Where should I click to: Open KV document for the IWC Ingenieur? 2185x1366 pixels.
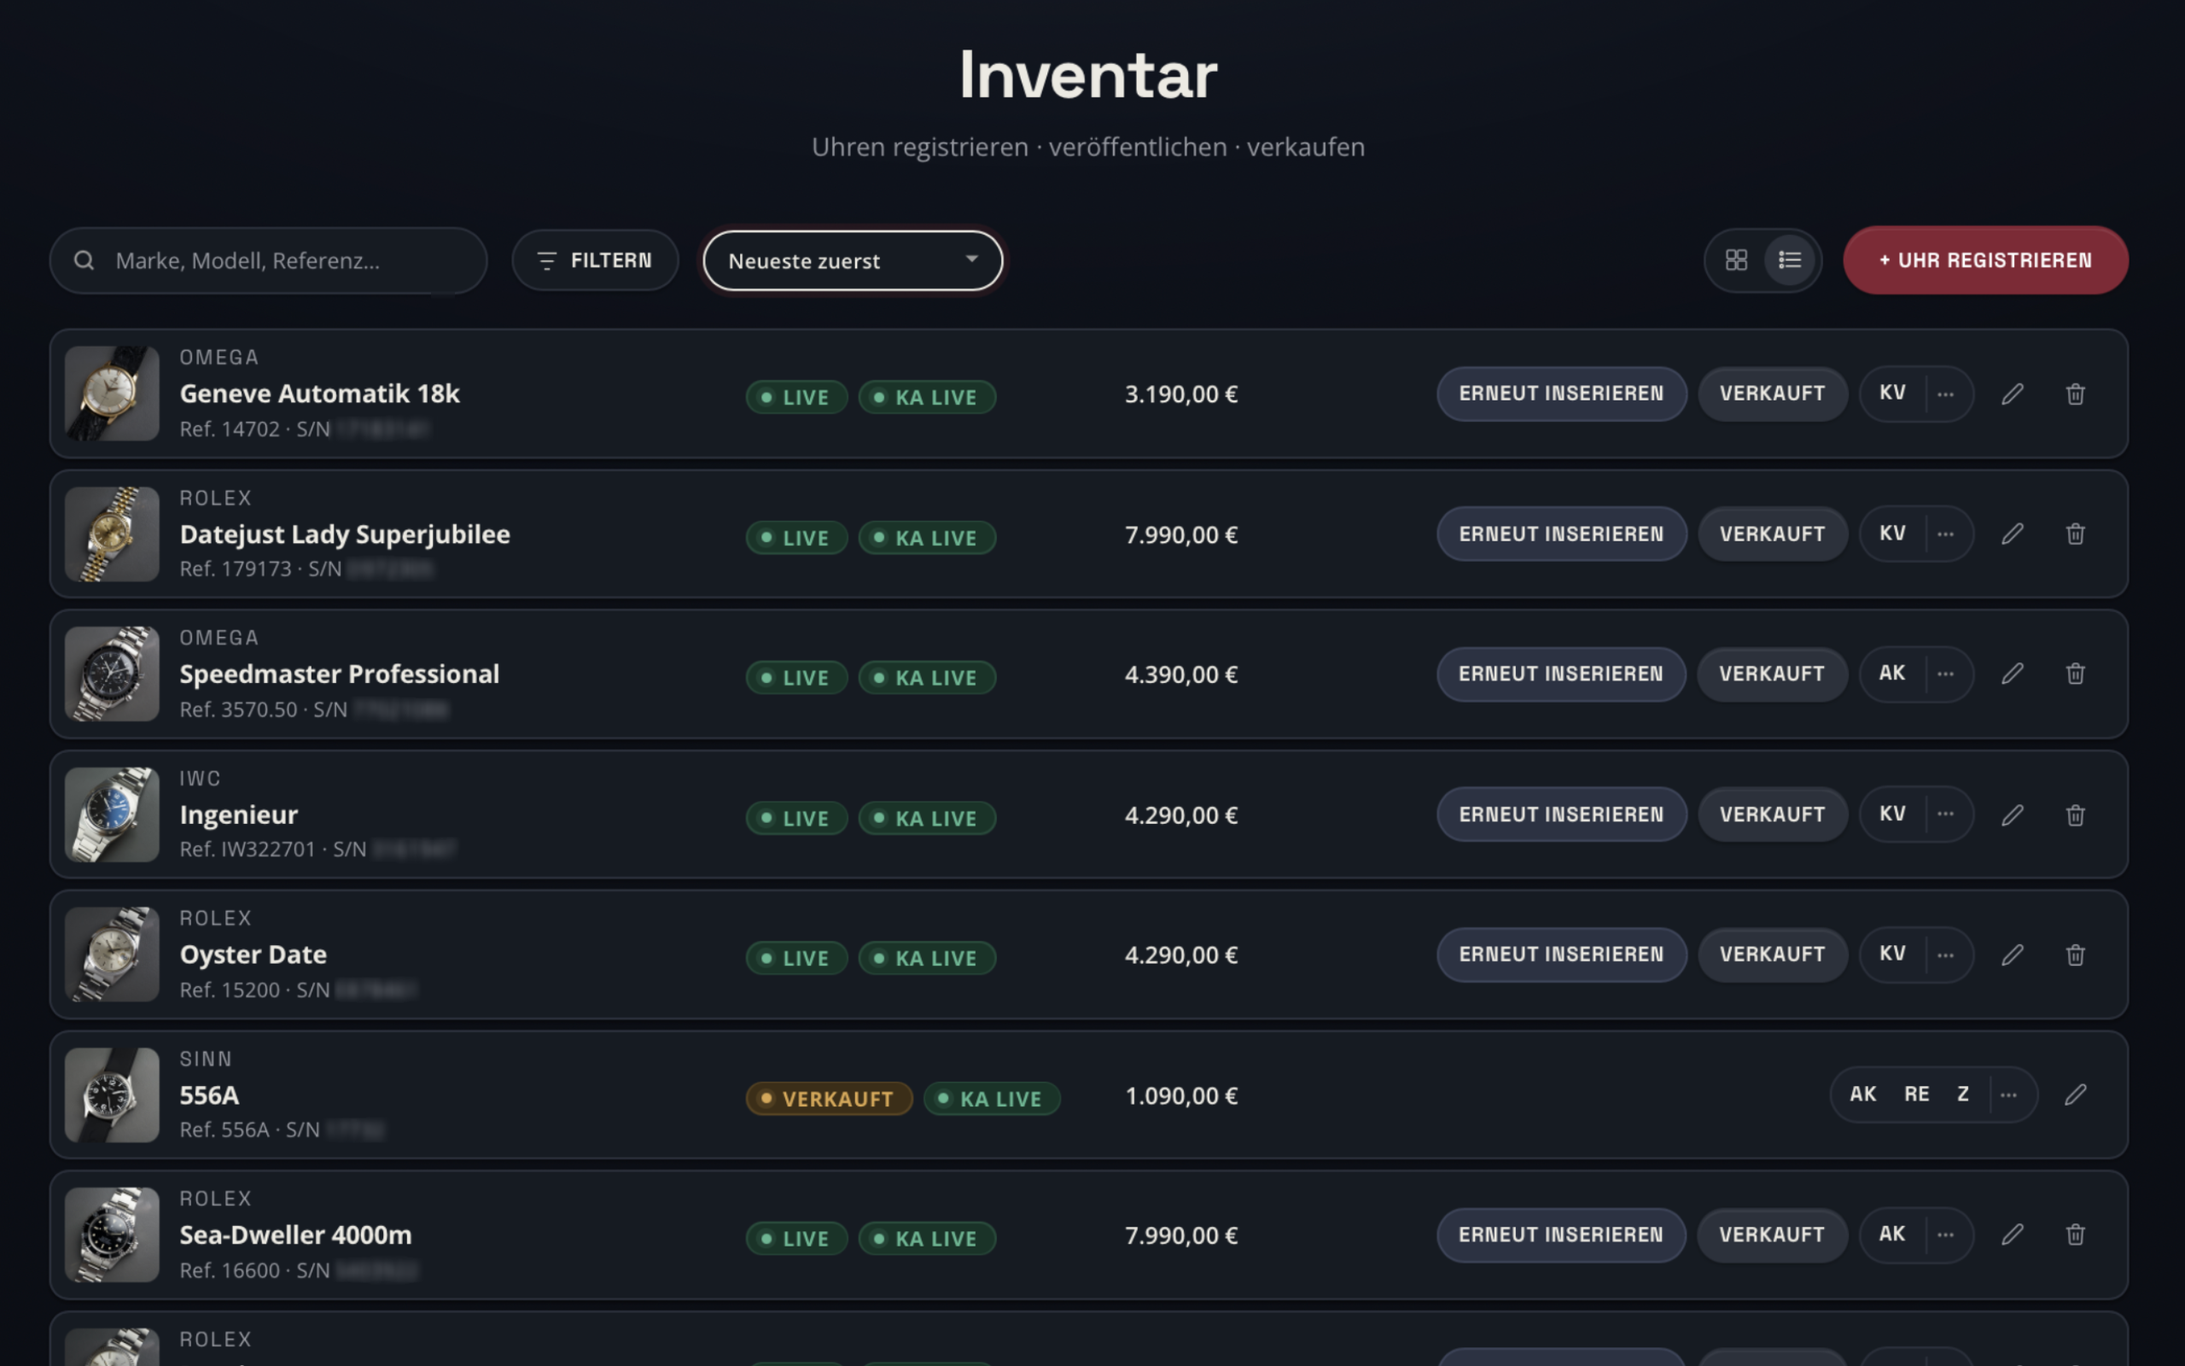pyautogui.click(x=1892, y=814)
